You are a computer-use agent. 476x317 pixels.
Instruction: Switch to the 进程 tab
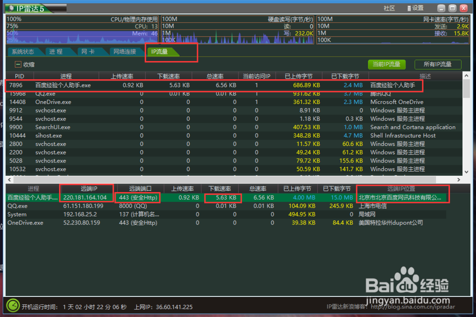(x=56, y=51)
